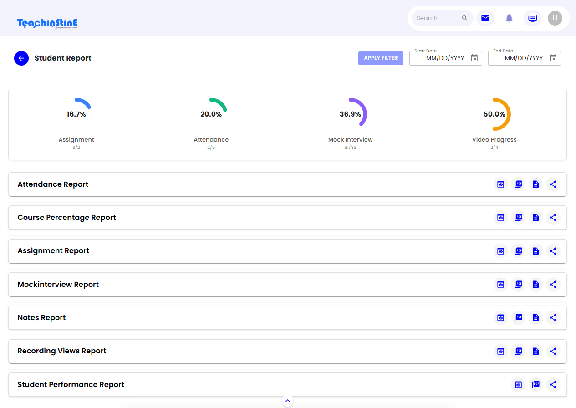Share the Student Performance Report
576x408 pixels.
[x=553, y=385]
